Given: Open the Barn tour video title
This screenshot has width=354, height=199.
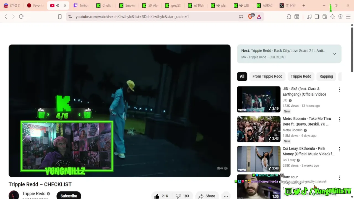Looking at the screenshot, I should point(290,177).
